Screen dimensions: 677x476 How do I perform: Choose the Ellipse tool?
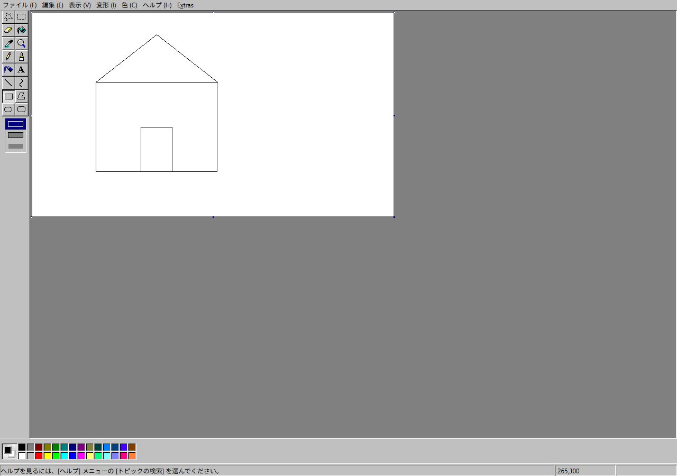pos(8,109)
